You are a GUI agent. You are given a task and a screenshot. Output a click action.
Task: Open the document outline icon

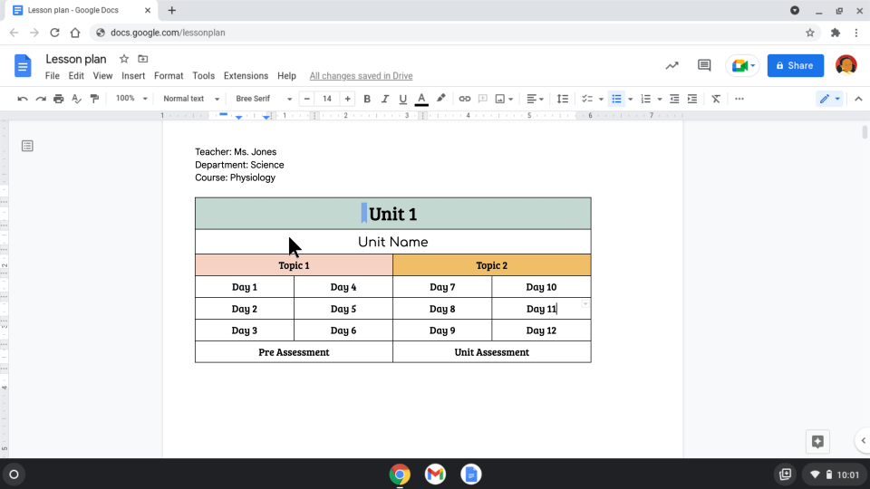(27, 146)
